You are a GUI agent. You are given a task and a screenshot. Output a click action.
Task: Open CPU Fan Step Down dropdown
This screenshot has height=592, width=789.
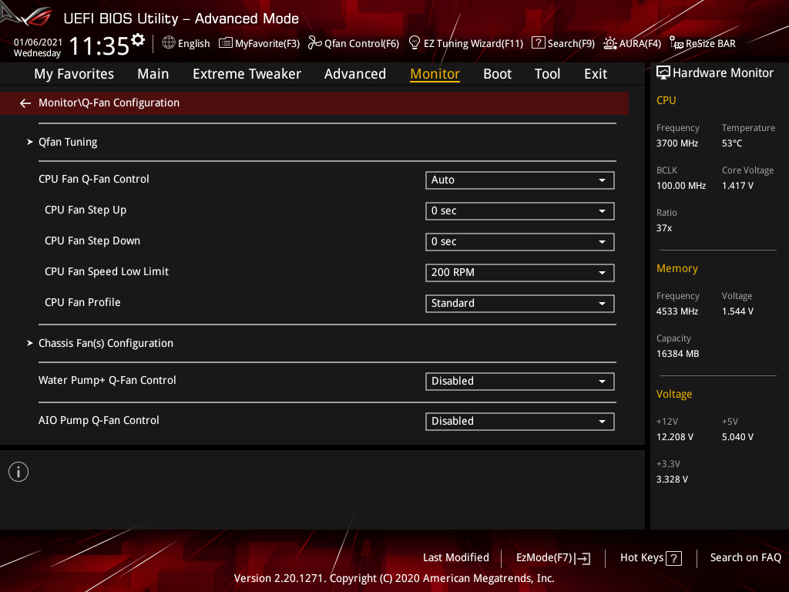(x=520, y=241)
